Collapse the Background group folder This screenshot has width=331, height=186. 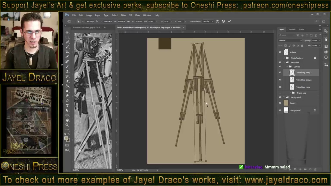click(284, 97)
